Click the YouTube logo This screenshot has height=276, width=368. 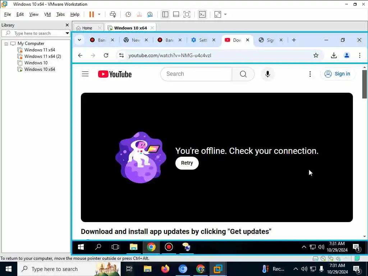click(115, 74)
